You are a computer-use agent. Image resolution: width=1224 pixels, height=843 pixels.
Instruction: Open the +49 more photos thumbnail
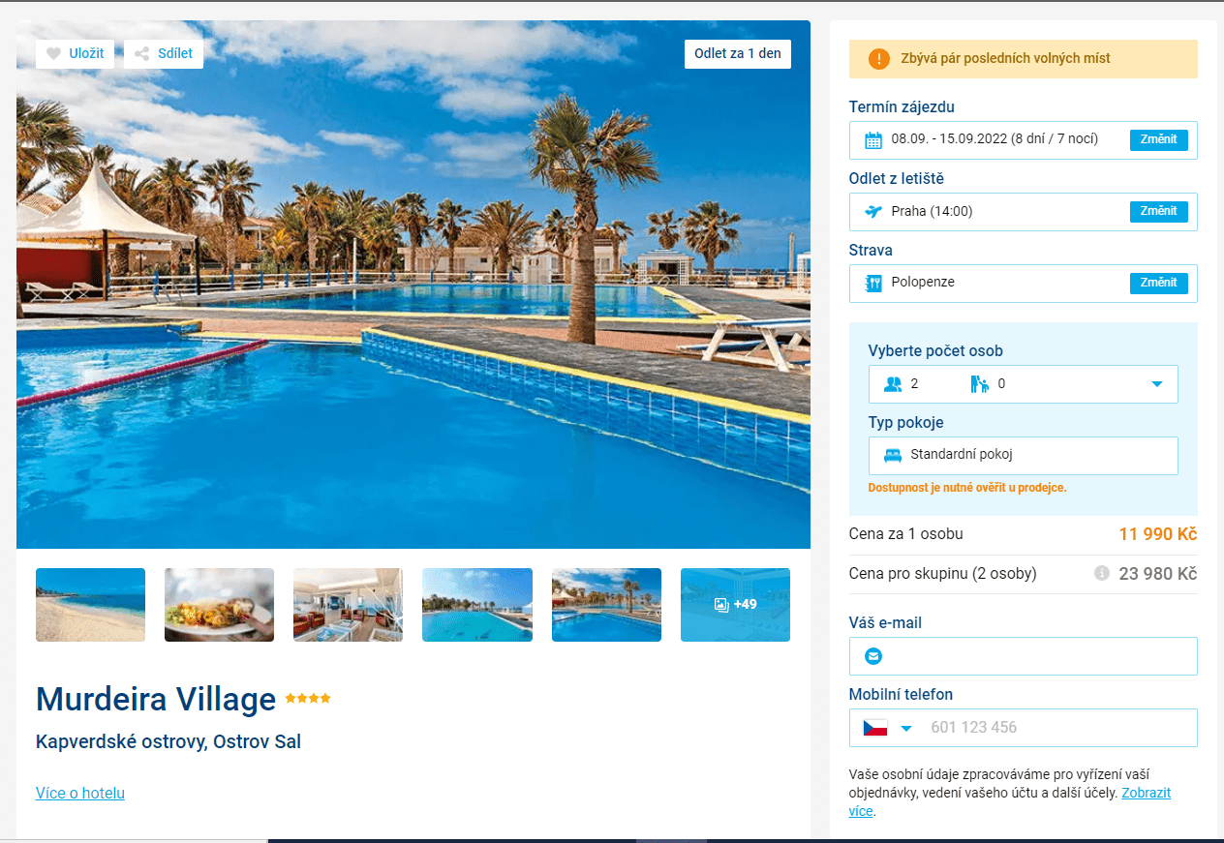coord(735,605)
